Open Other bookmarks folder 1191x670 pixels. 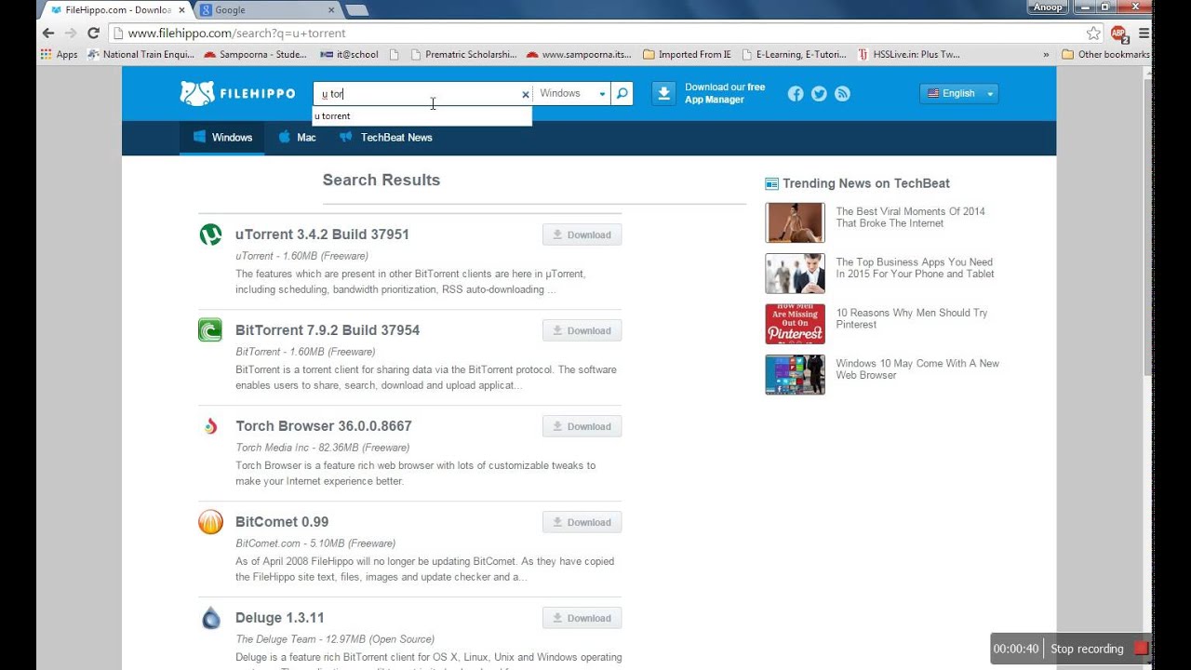1106,55
